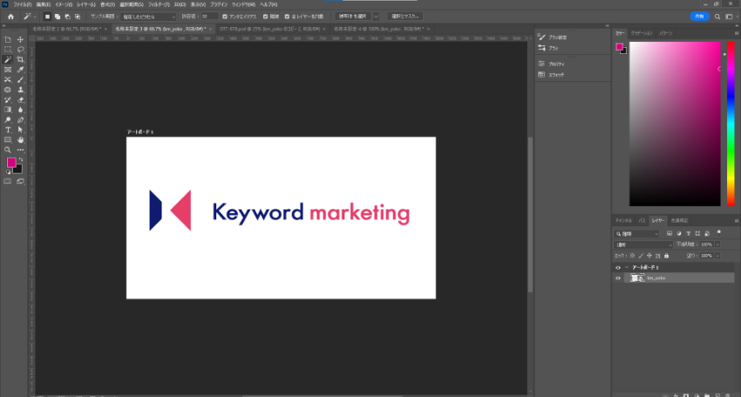The width and height of the screenshot is (741, 397).
Task: Toggle lock image pixels brush icon
Action: pyautogui.click(x=641, y=256)
